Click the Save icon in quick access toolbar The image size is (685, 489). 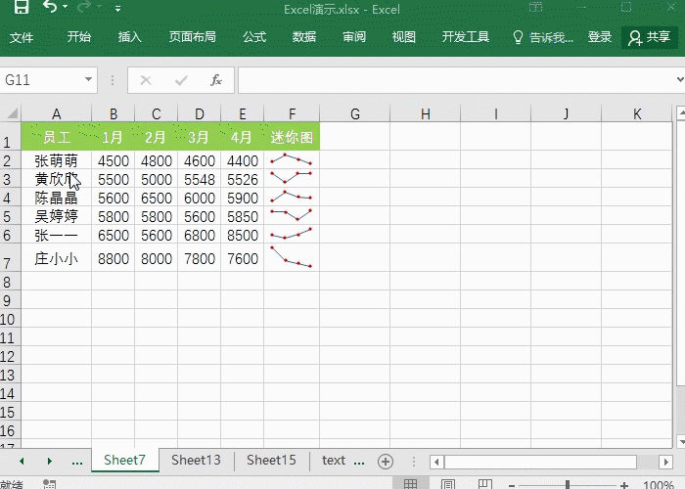[21, 8]
